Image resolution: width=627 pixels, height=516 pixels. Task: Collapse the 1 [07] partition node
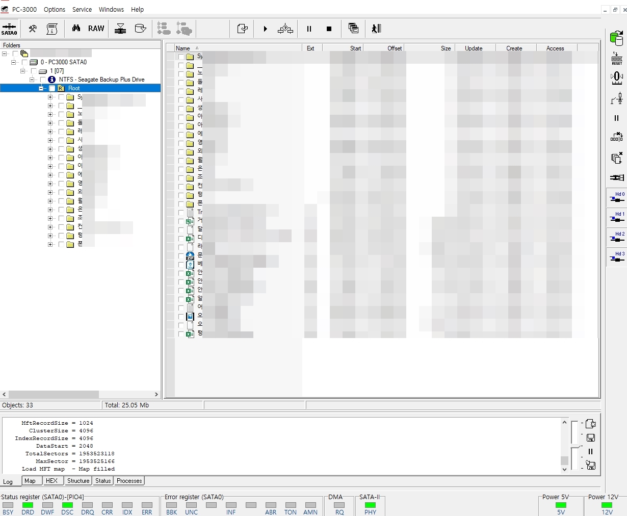click(23, 71)
